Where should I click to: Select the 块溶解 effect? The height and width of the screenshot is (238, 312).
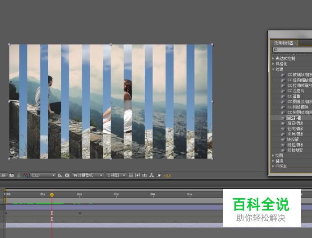[293, 140]
